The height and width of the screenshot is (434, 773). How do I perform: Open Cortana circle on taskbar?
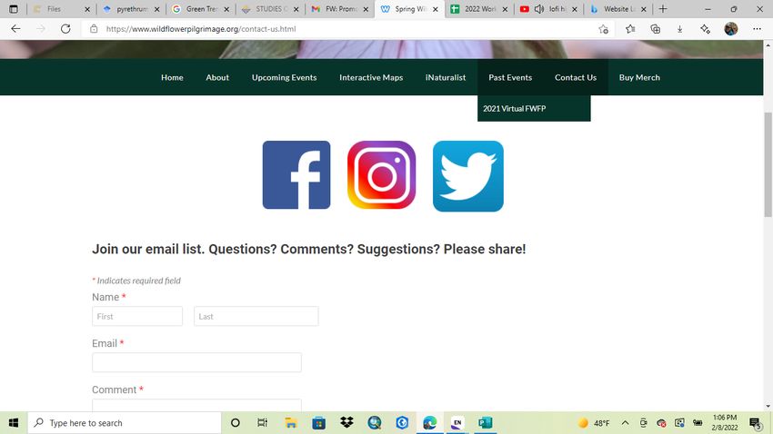coord(236,423)
